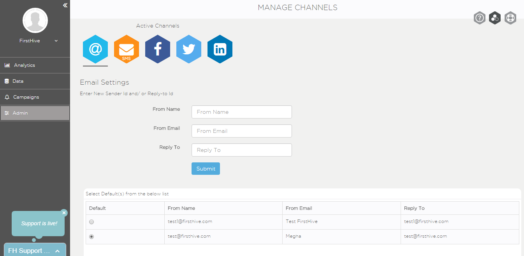The width and height of the screenshot is (524, 256).
Task: Open the Twitter channel icon
Action: pos(189,49)
